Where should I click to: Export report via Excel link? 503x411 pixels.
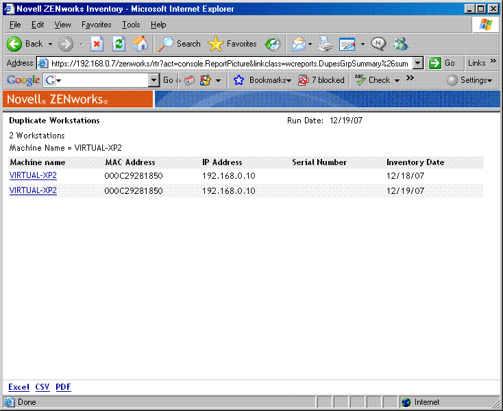19,387
